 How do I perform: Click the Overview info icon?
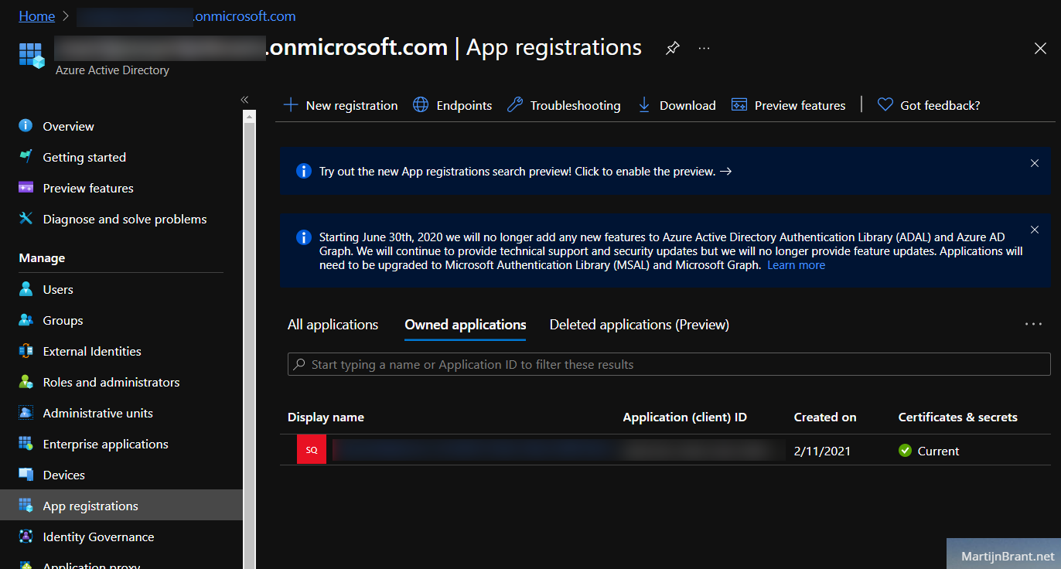click(26, 126)
